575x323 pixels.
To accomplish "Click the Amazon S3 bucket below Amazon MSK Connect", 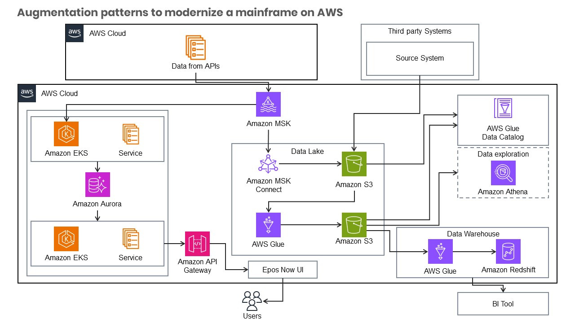I will pyautogui.click(x=354, y=164).
